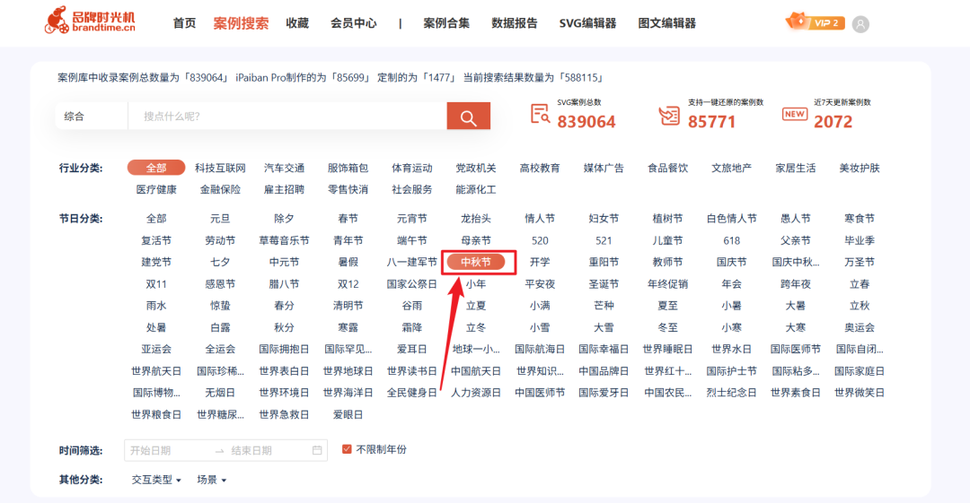Screen dimensions: 970x503
Task: Open 会员中心 in the top nav
Action: click(x=353, y=23)
